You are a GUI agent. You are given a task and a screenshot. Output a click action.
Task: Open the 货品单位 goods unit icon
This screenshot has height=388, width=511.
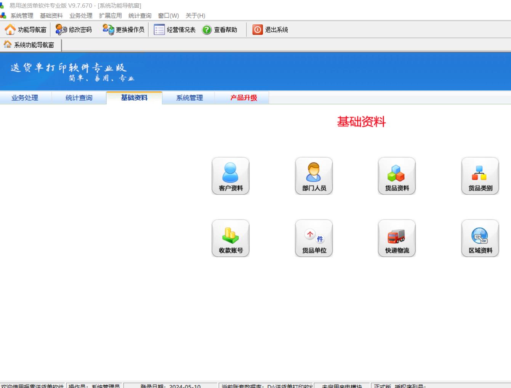pyautogui.click(x=314, y=238)
